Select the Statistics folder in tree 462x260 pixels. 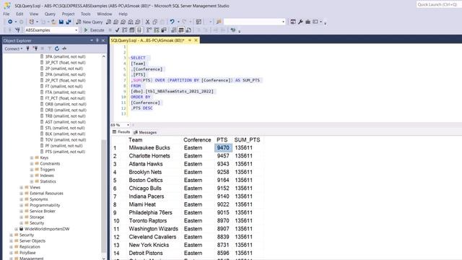[48, 181]
